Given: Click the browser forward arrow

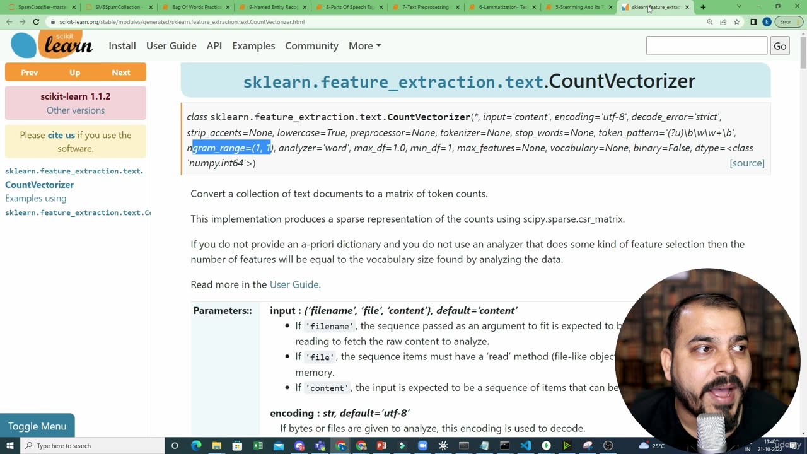Looking at the screenshot, I should [22, 21].
